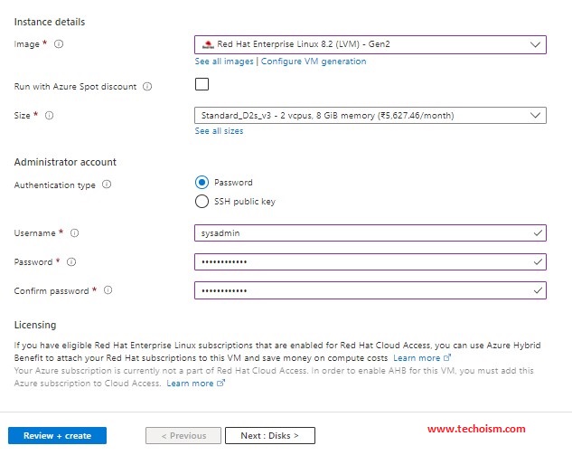Select Password authentication type
This screenshot has height=455, width=572.
point(202,182)
